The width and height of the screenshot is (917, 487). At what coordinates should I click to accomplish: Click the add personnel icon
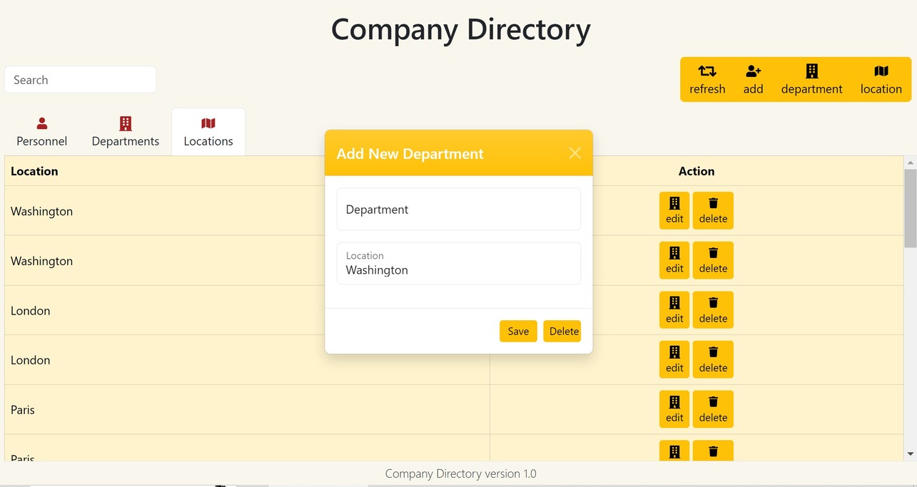coord(753,71)
